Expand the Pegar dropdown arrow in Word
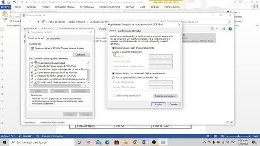 (4, 21)
